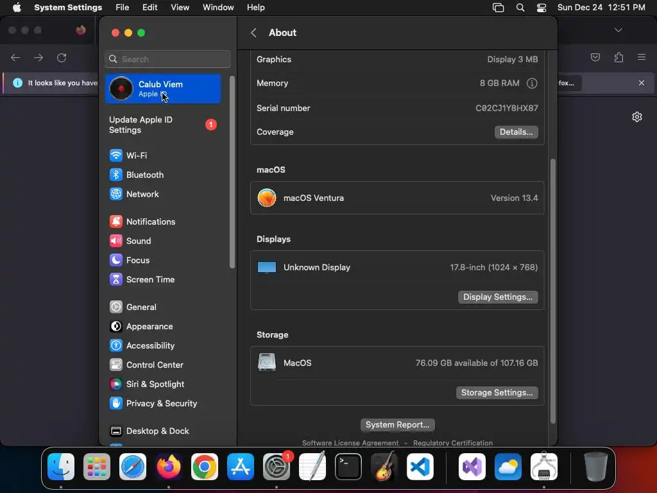657x493 pixels.
Task: Open the View menu
Action: point(180,8)
